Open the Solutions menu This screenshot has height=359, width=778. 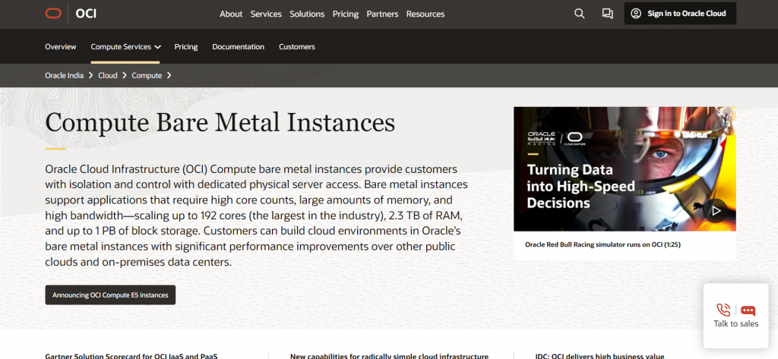pyautogui.click(x=307, y=14)
